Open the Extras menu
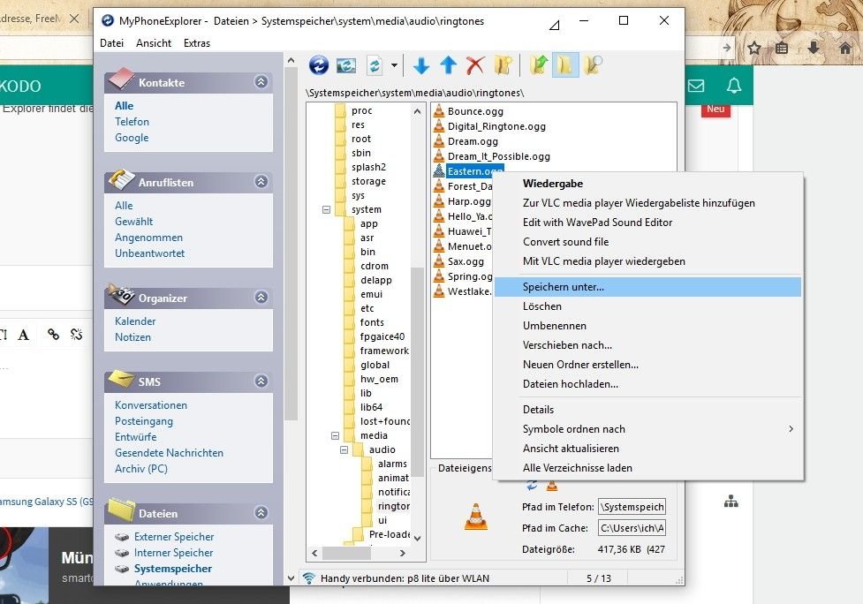863x604 pixels. tap(197, 43)
